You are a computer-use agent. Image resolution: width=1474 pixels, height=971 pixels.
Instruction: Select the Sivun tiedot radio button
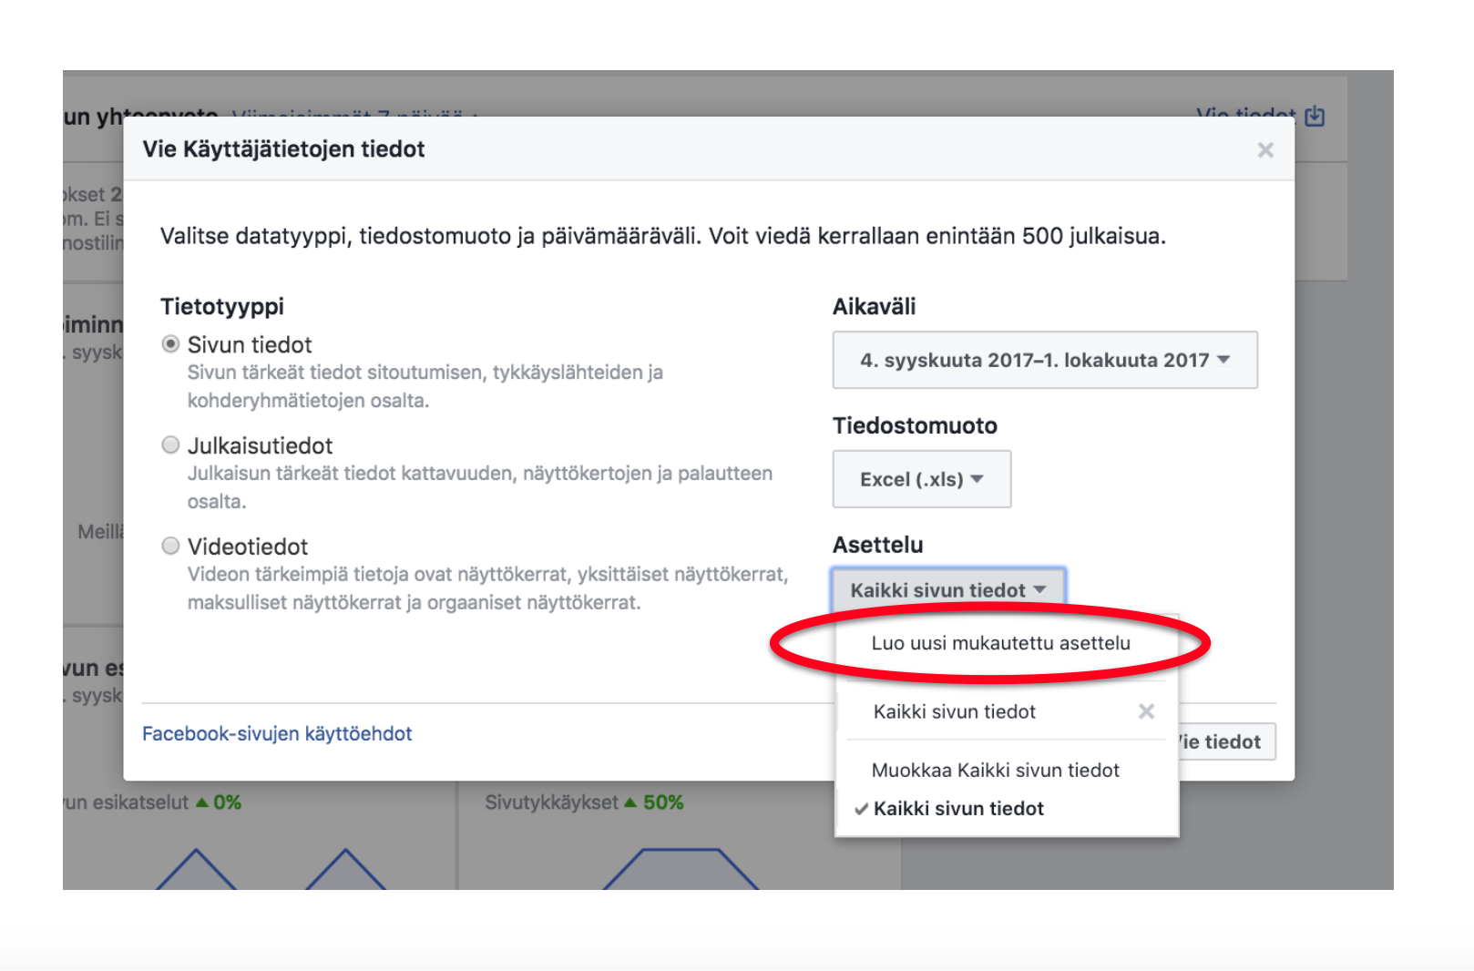pos(170,344)
